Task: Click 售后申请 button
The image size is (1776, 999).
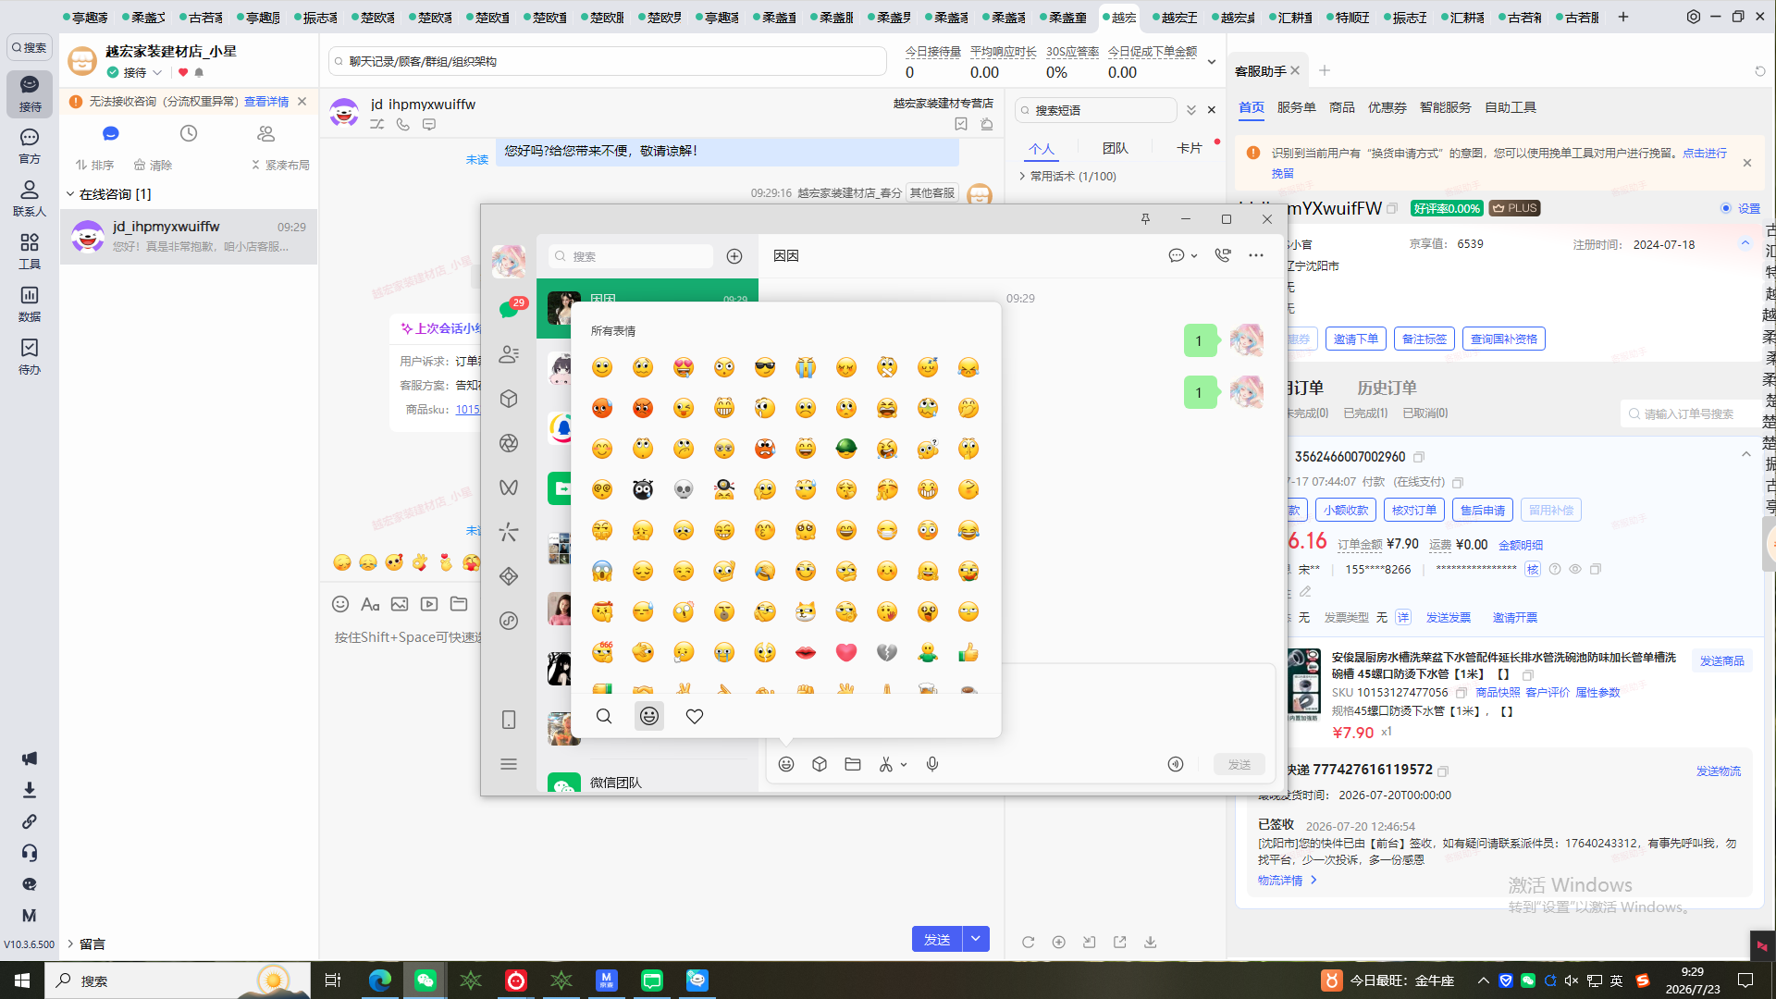Action: point(1483,511)
